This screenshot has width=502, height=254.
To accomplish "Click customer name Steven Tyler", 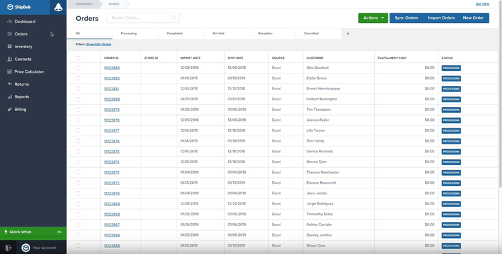I will (x=317, y=162).
